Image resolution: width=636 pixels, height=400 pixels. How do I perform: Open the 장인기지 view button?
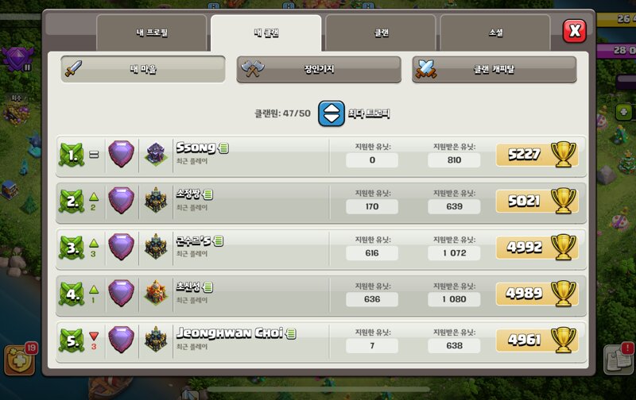point(319,69)
